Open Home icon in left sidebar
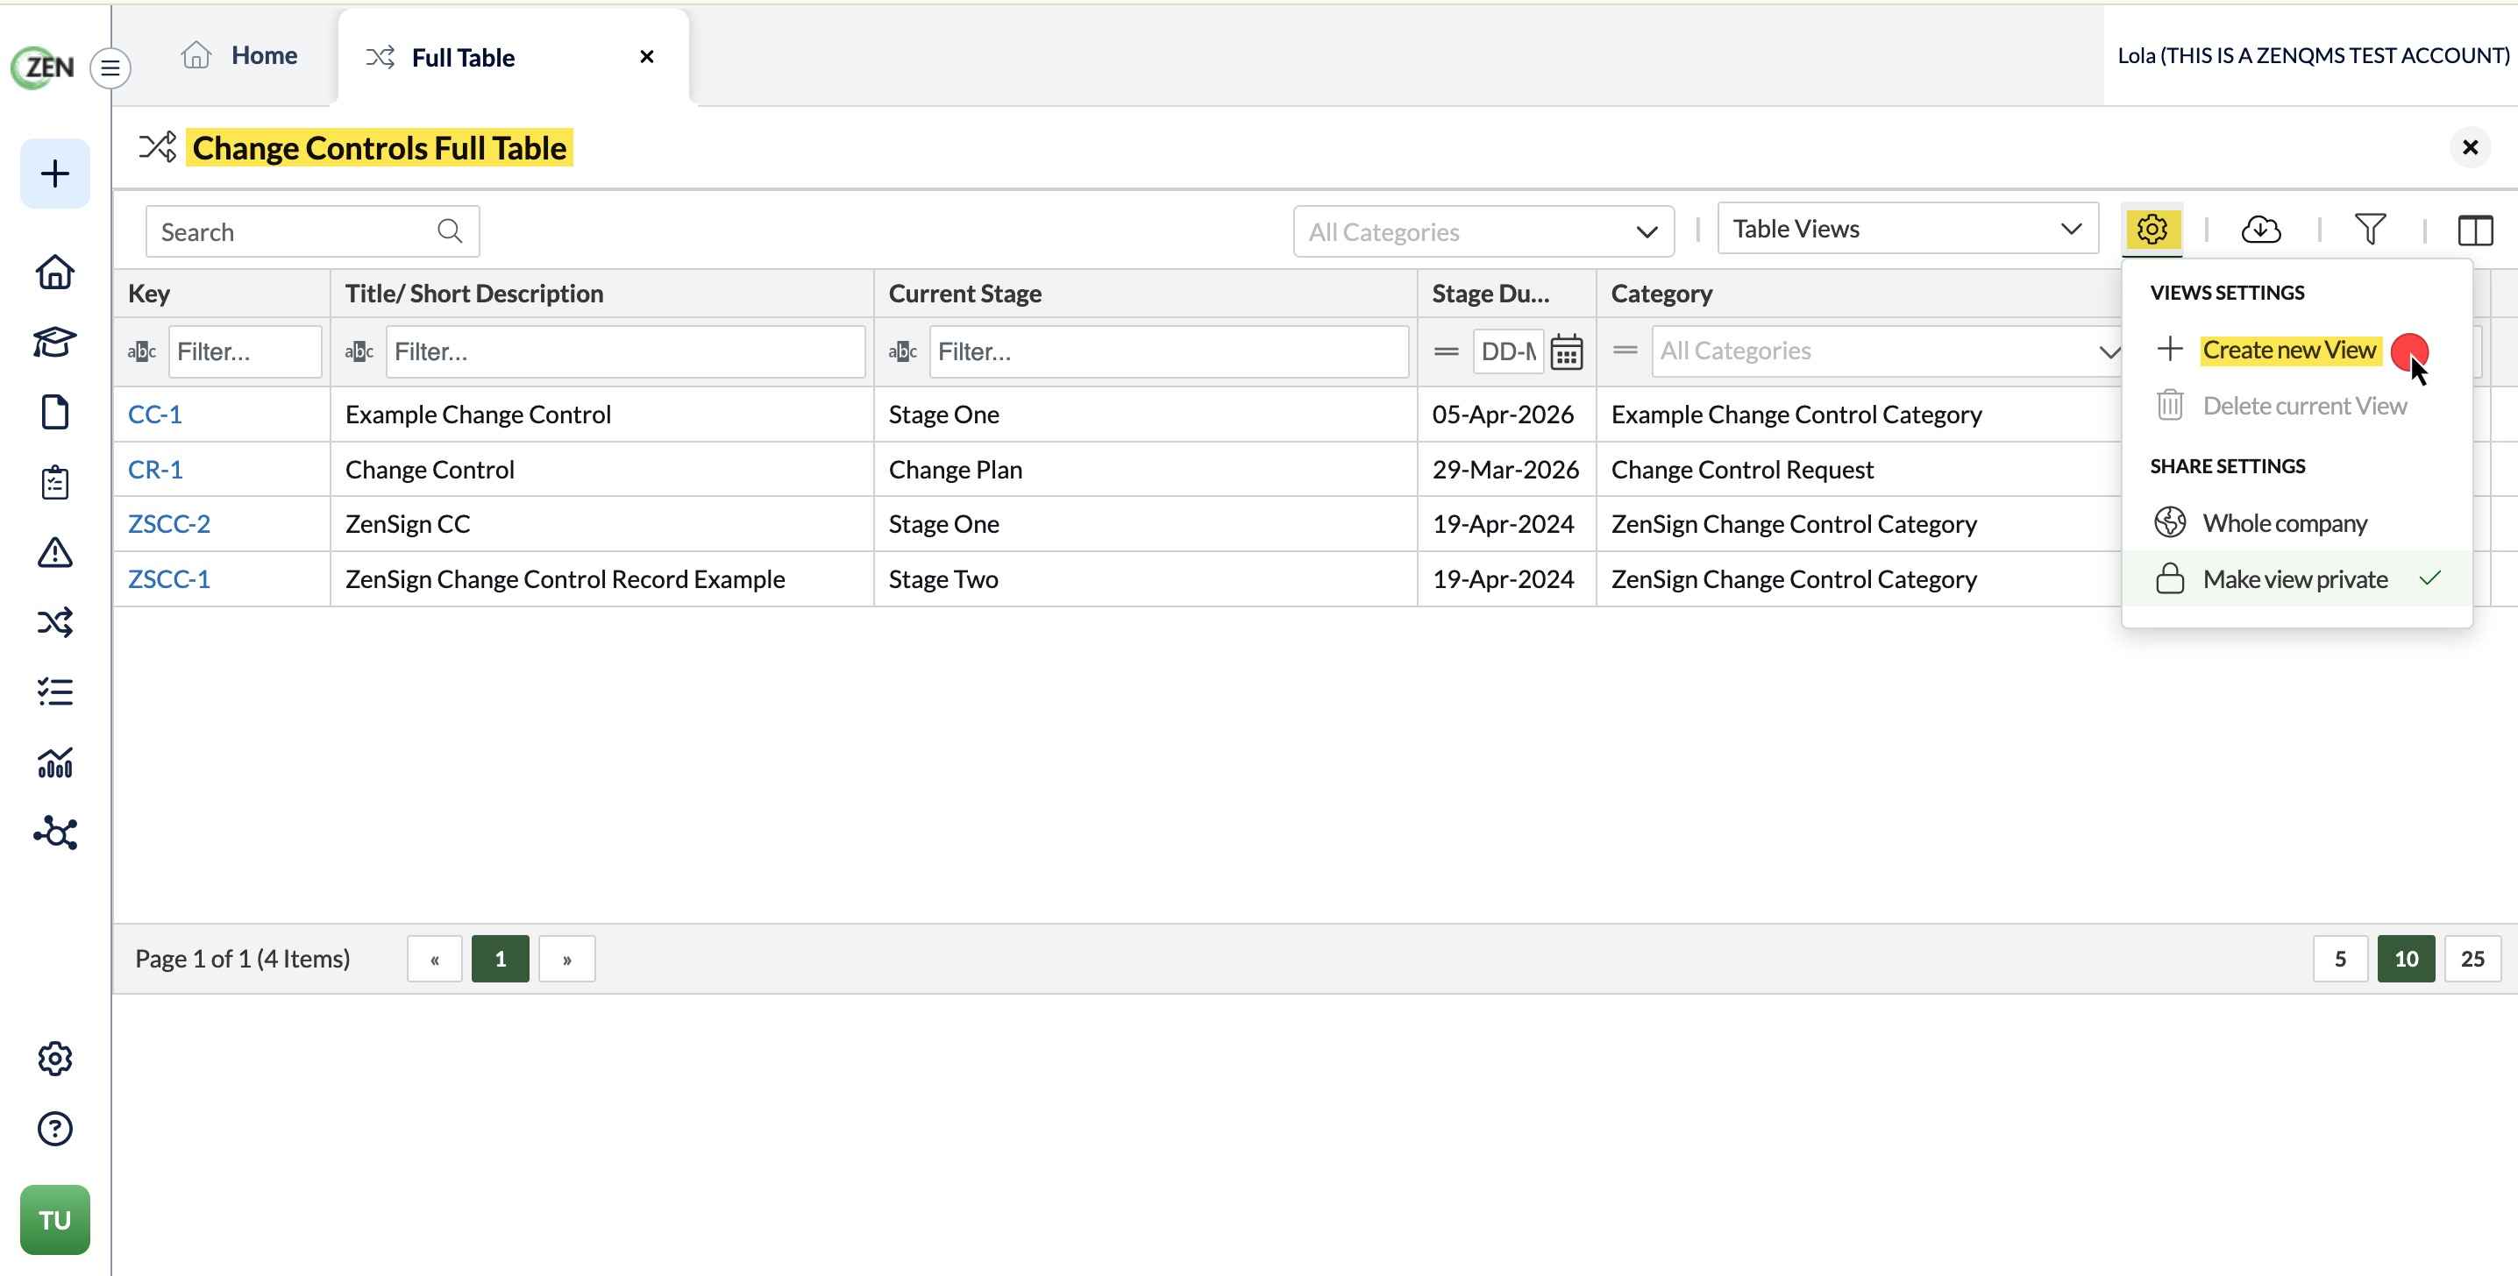Screen dimensions: 2518x1276 point(54,272)
